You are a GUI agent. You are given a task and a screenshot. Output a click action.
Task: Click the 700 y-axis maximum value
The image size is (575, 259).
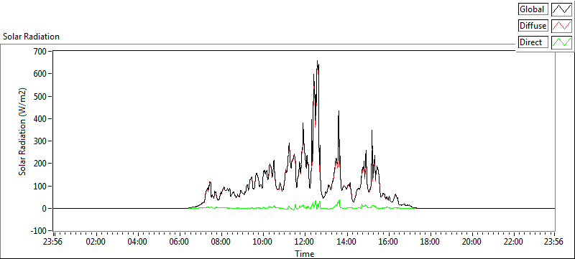click(40, 51)
